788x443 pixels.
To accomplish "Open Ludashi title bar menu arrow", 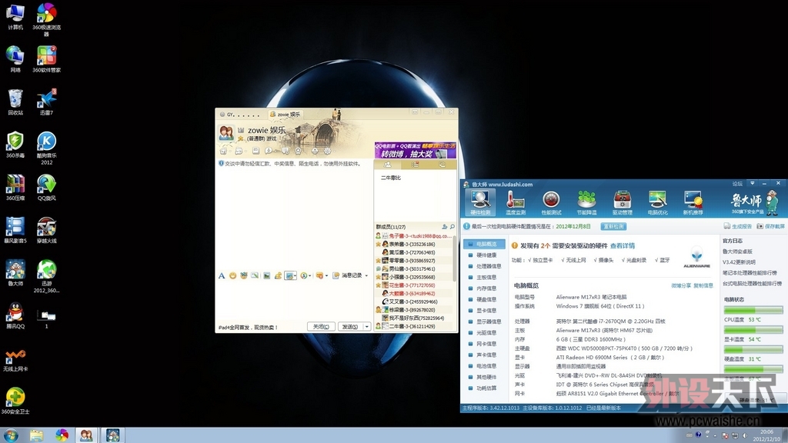I will tap(752, 183).
